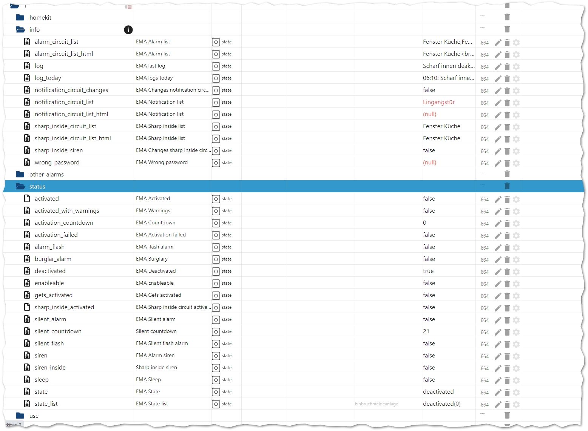Delete the status folder via trash icon
The image size is (588, 431).
point(507,186)
